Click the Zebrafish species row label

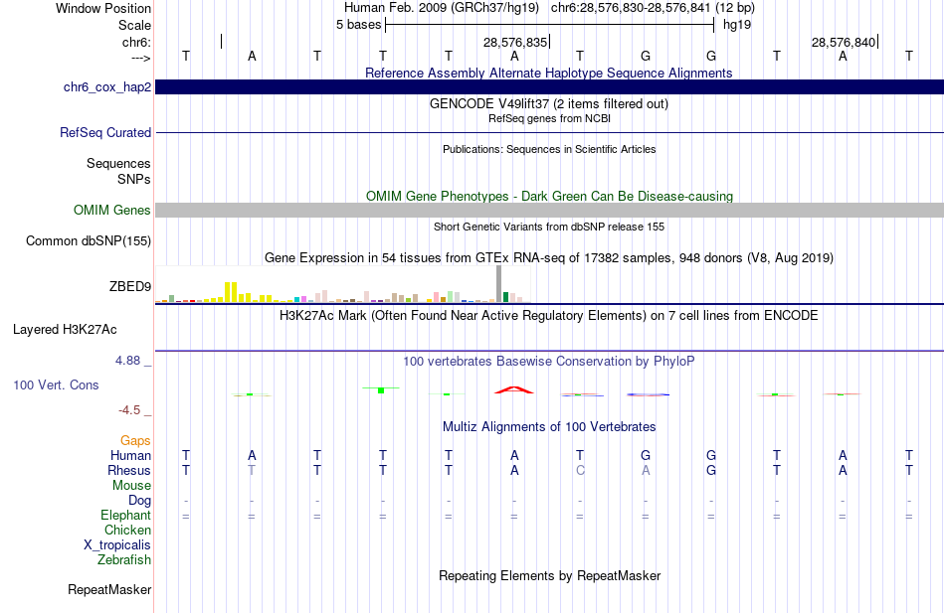click(124, 559)
